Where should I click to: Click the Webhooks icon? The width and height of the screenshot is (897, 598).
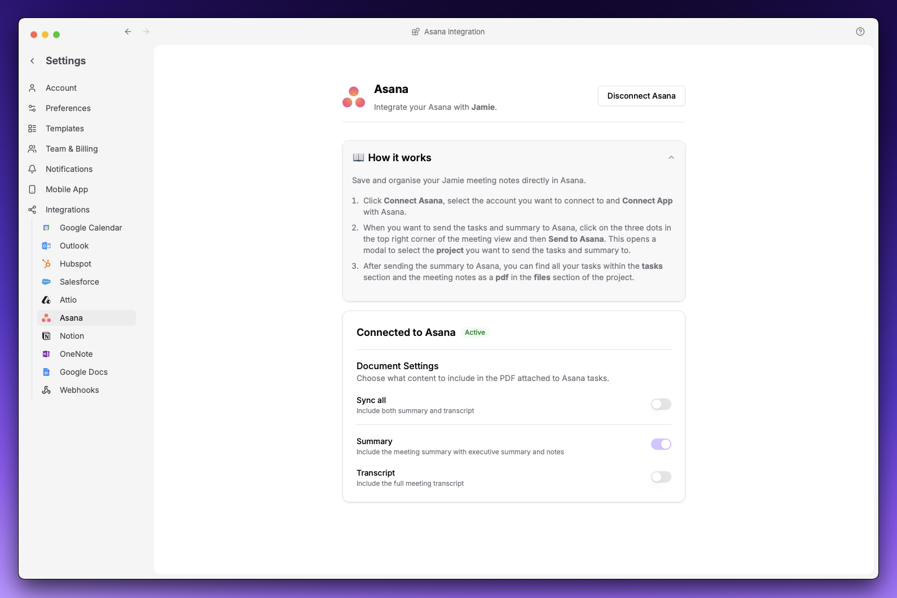[46, 390]
